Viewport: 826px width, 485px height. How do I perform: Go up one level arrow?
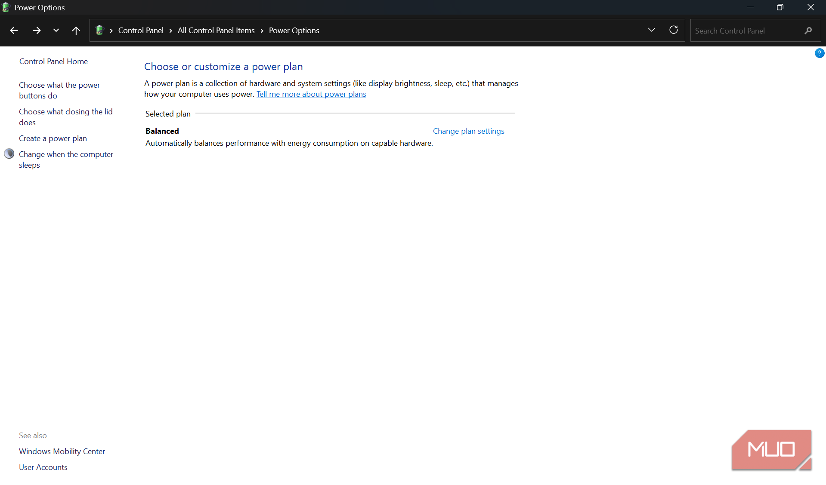(76, 31)
